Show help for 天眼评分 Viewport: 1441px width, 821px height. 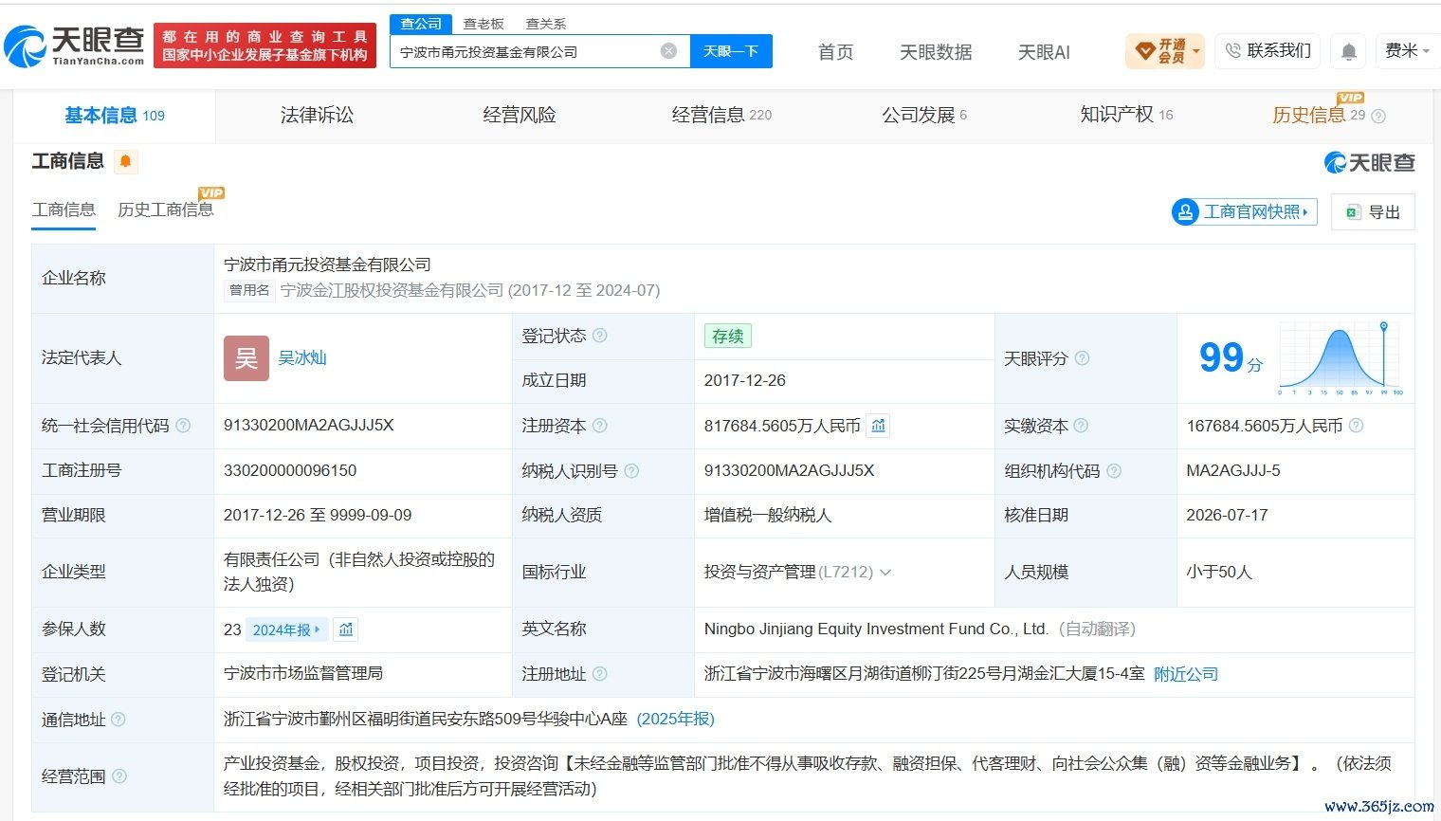(1082, 358)
